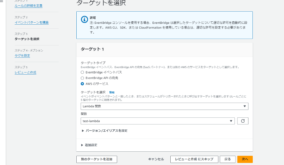Expand the 追加設定 section
The image size is (284, 165).
click(x=89, y=145)
